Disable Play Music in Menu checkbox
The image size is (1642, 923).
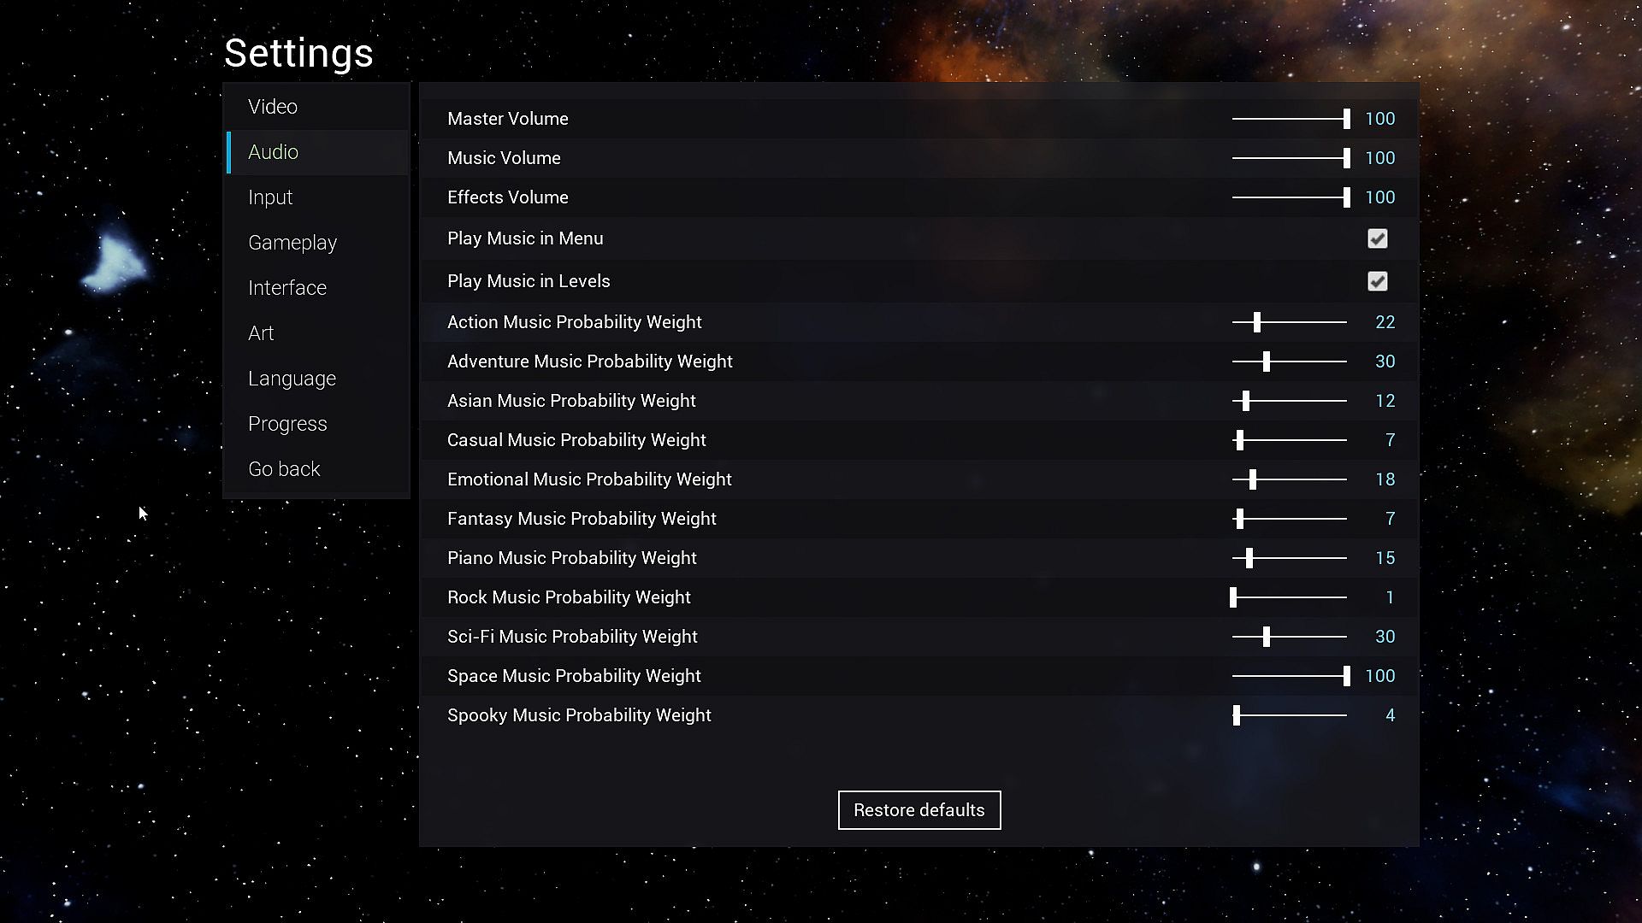coord(1377,238)
